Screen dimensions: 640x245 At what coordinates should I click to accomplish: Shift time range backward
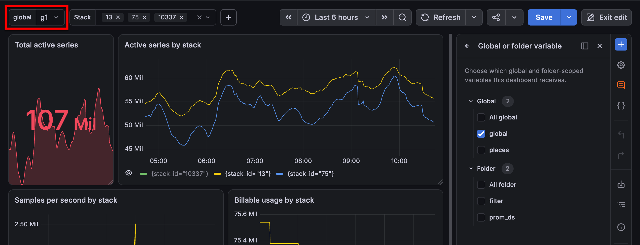[x=288, y=17]
